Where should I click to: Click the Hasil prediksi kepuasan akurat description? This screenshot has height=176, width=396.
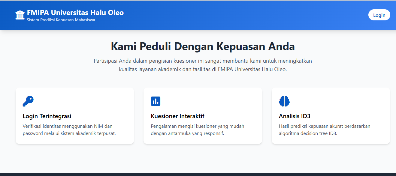click(x=325, y=130)
